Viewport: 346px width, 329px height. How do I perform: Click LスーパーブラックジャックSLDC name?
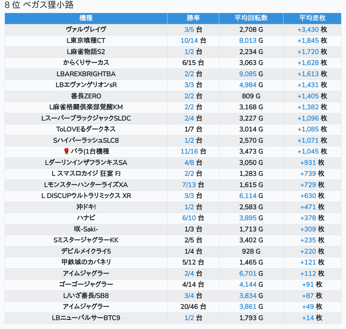tap(86, 118)
